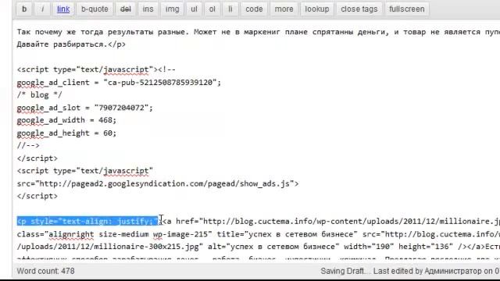Add ordered list with ol button
Screen dimensions: 500x281
pos(212,9)
